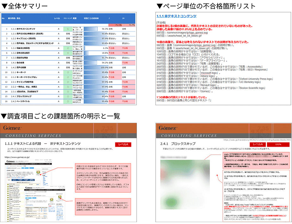Toggle the crawl status circle for 2.4.1 ブロックスキップ
292x224 pixels.
pyautogui.click(x=68, y=96)
